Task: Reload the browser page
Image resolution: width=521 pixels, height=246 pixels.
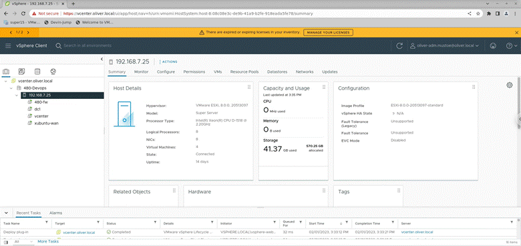Action: (x=23, y=13)
